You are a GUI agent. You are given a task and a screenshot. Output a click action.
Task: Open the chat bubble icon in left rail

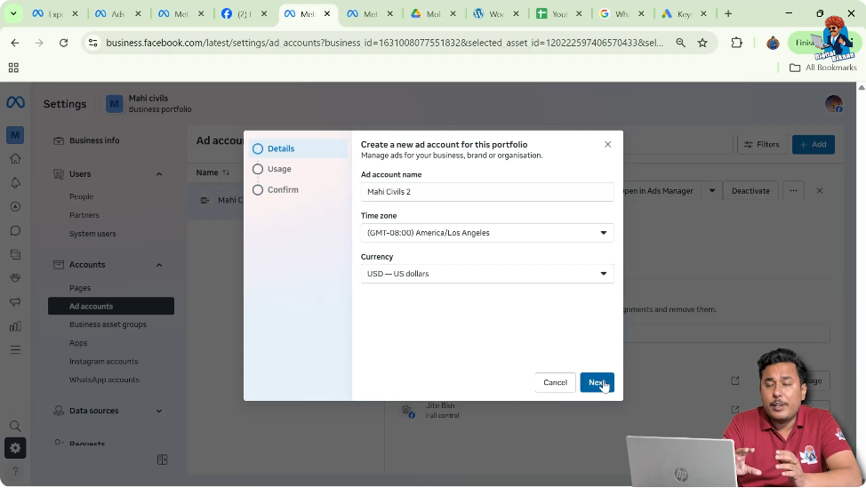coord(15,231)
